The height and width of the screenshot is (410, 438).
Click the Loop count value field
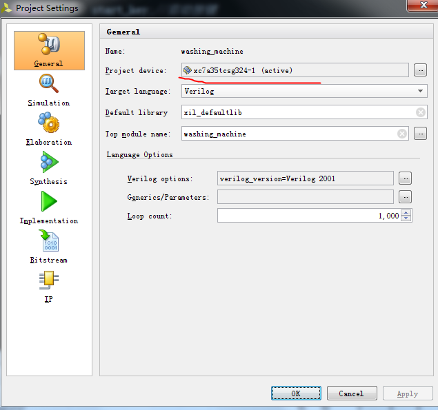click(309, 216)
